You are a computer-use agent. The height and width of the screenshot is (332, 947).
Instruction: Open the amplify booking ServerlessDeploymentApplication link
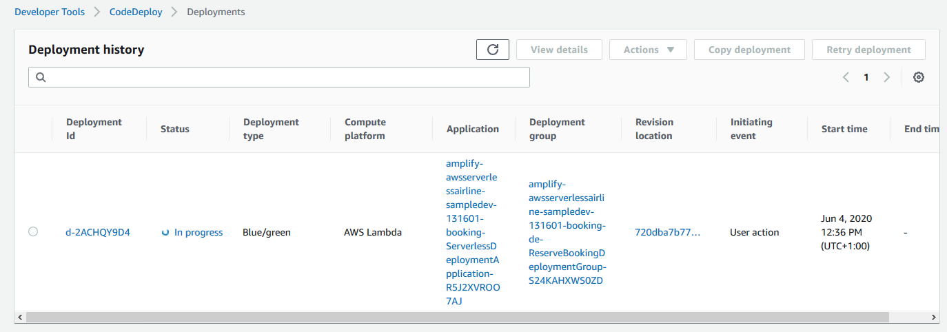473,232
